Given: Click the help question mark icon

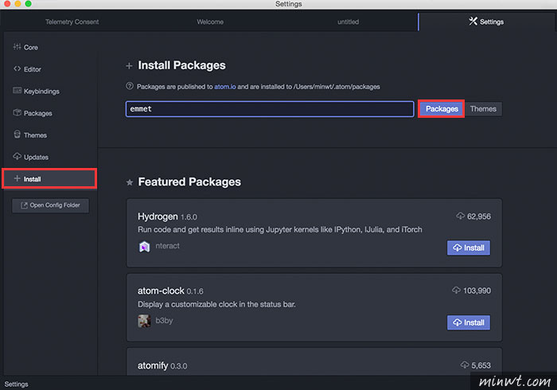Looking at the screenshot, I should click(130, 86).
